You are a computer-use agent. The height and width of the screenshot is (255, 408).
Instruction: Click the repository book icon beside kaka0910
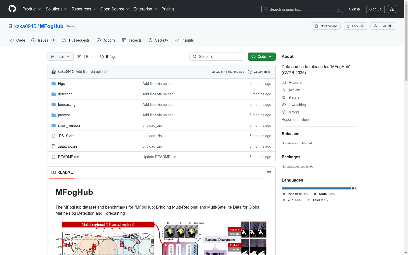coord(10,26)
